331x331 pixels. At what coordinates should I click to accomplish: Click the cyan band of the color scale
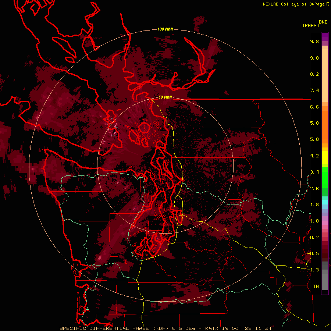[x=325, y=202]
